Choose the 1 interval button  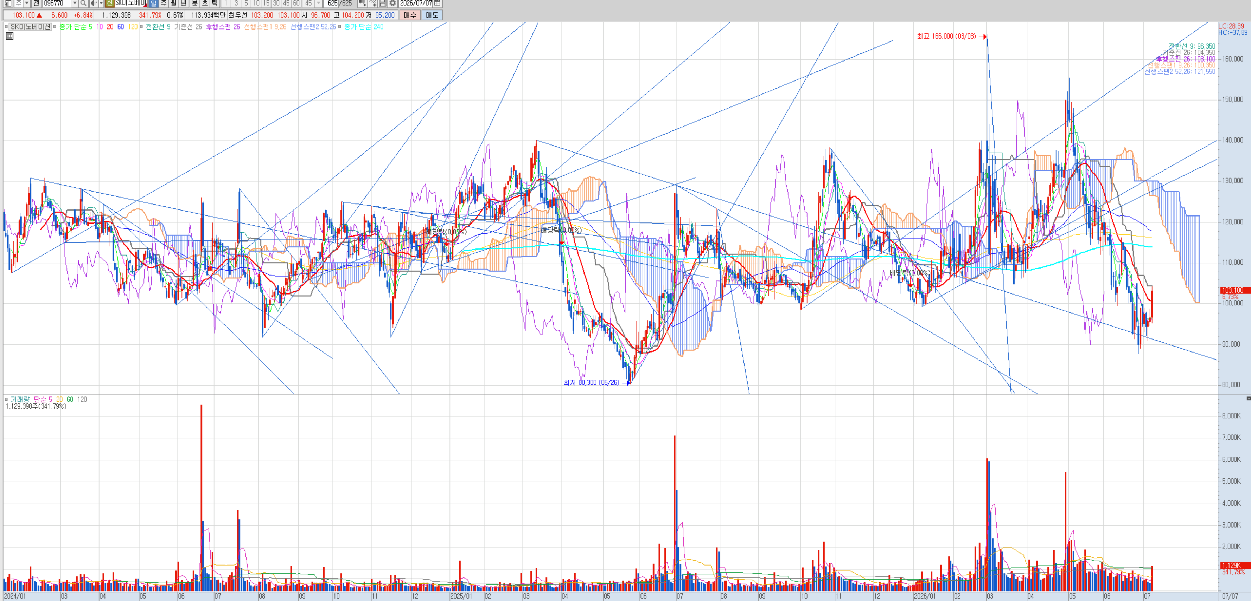click(226, 4)
